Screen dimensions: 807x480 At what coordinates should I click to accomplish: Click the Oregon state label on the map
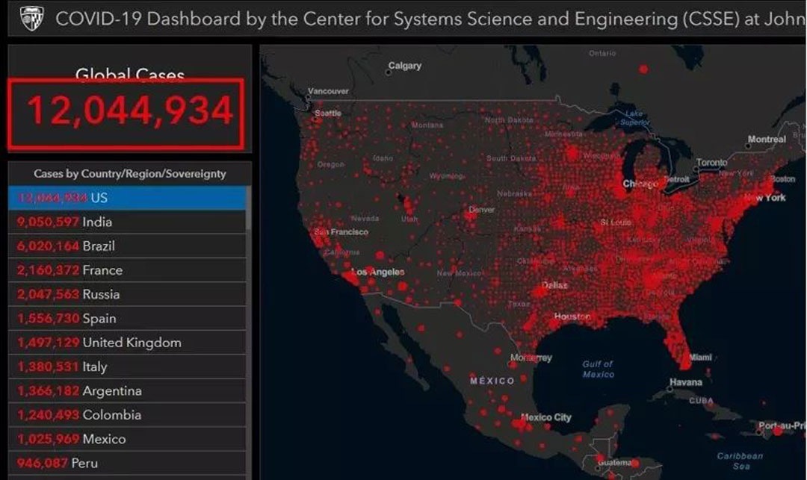(x=330, y=164)
